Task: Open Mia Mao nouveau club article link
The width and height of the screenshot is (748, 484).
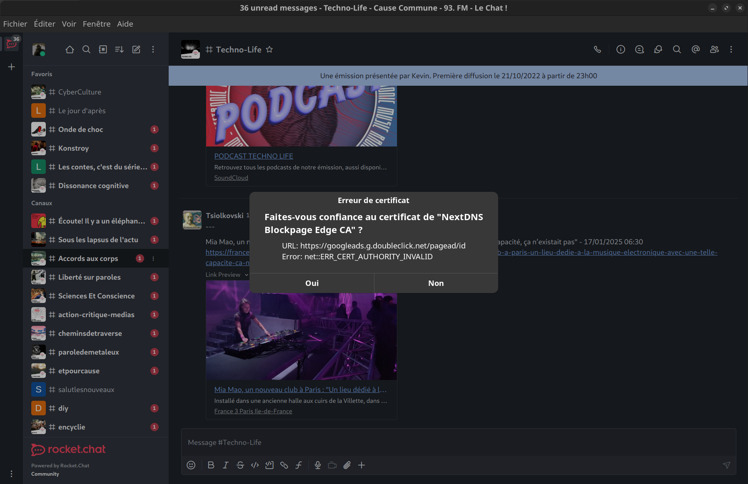Action: (300, 390)
